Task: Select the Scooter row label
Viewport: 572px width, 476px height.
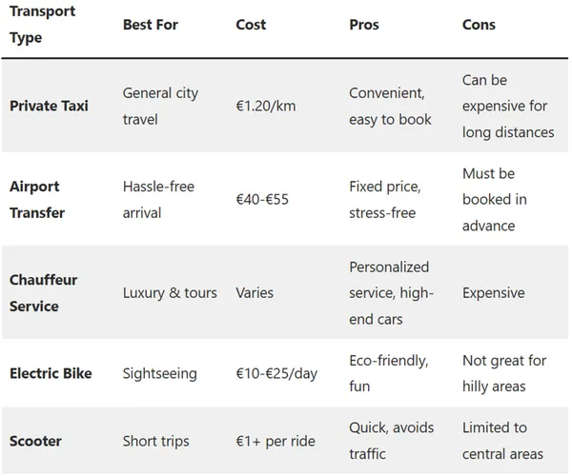Action: pos(35,441)
